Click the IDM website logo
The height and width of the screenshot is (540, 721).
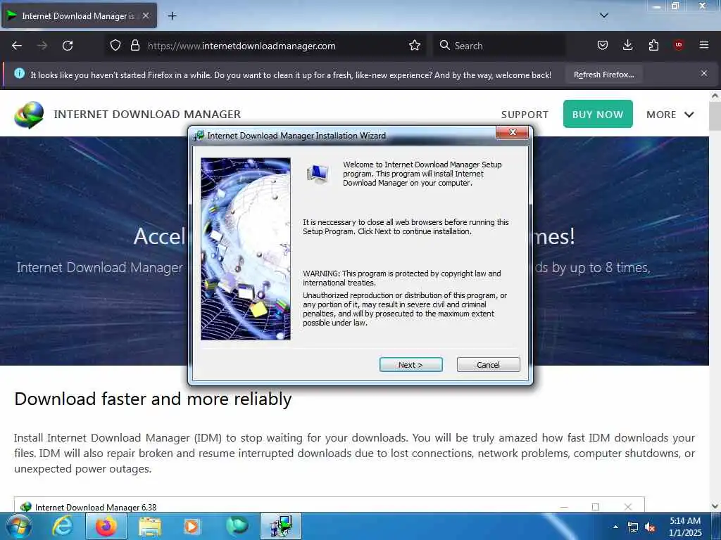pos(29,115)
